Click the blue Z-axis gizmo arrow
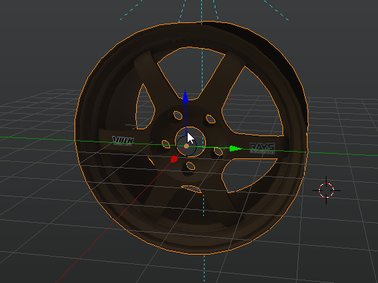378x283 pixels. 185,96
